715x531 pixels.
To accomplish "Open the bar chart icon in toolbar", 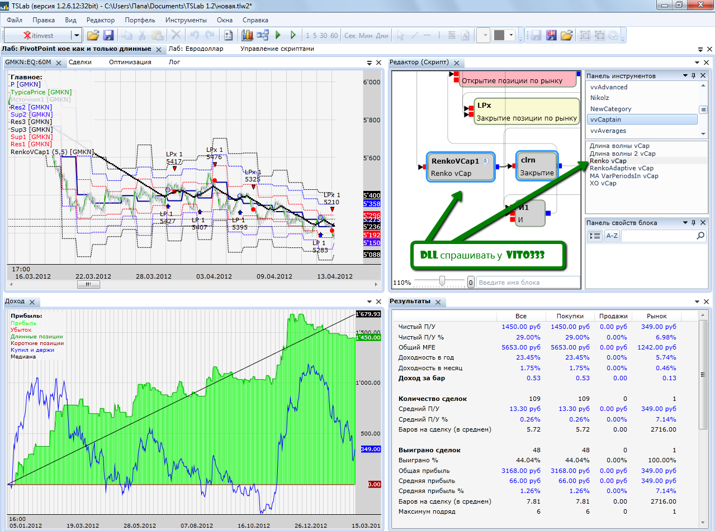I will pyautogui.click(x=247, y=35).
